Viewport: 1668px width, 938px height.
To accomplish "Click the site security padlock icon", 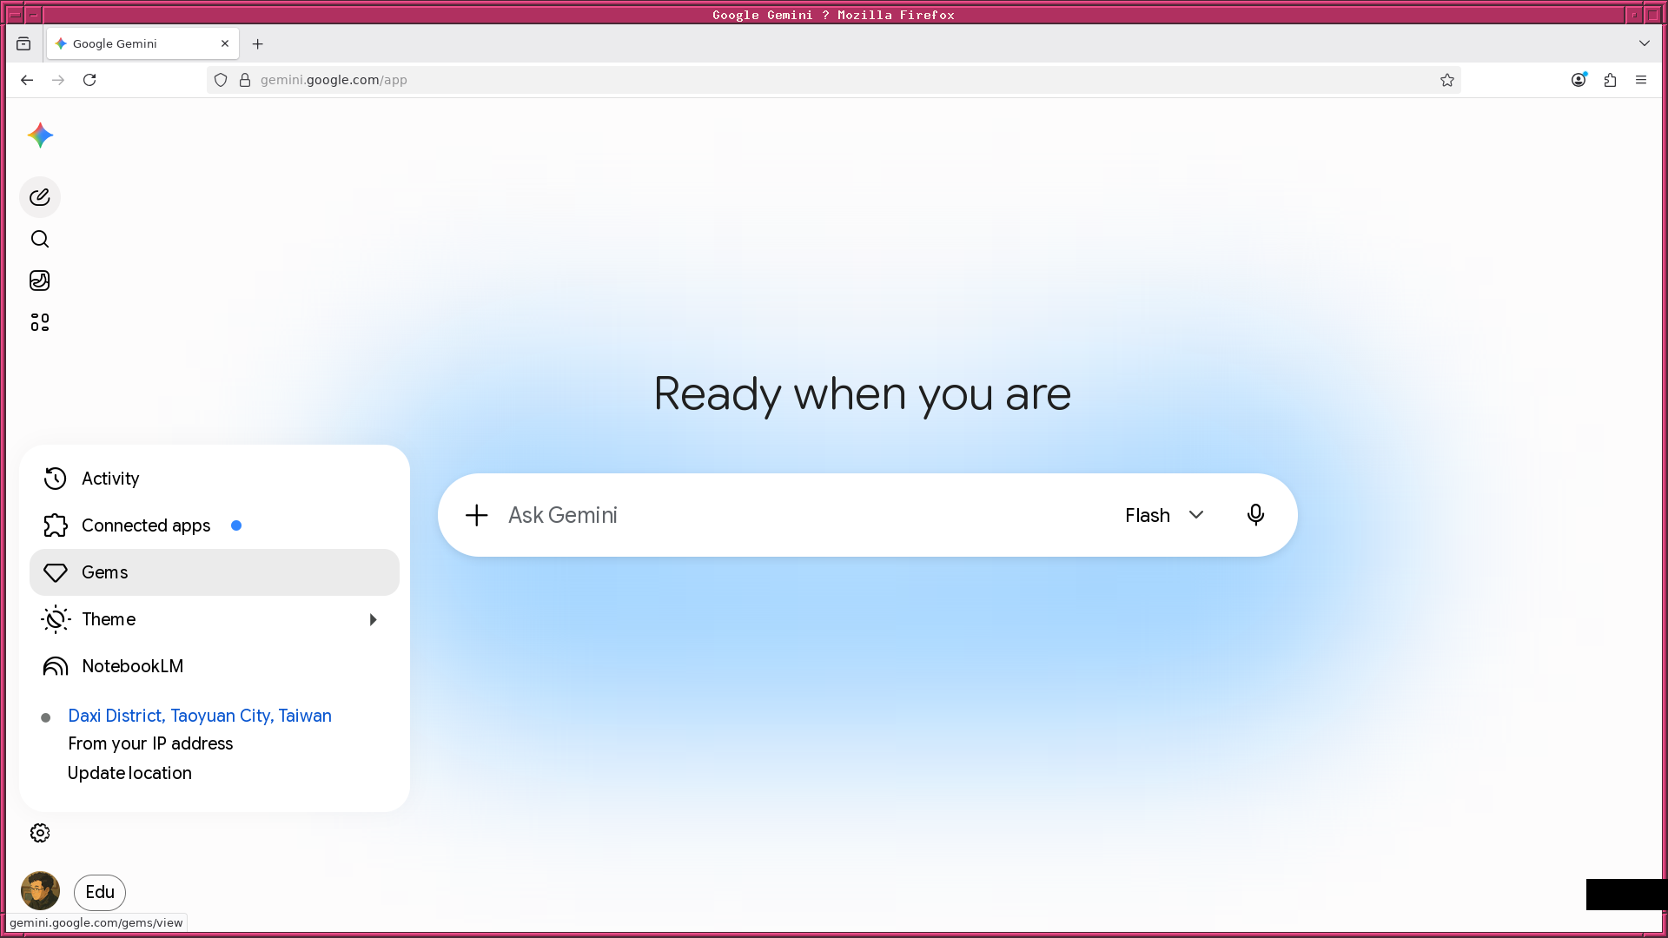I will 245,80.
